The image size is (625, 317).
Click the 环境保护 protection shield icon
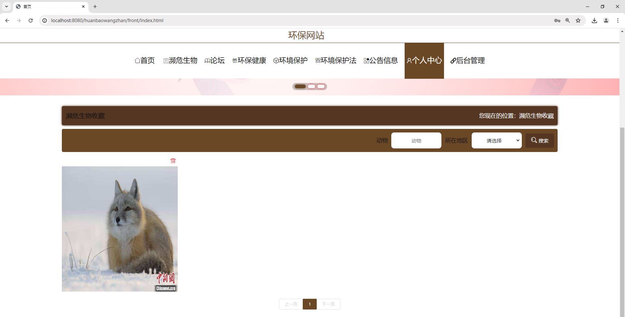pyautogui.click(x=276, y=61)
